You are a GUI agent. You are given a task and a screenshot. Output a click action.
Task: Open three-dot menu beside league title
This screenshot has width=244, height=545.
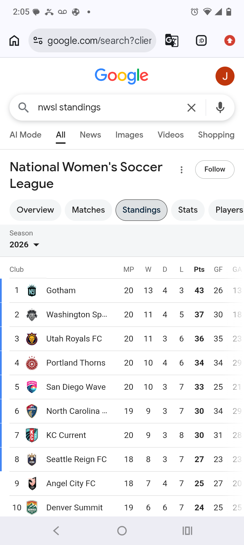coord(182,170)
